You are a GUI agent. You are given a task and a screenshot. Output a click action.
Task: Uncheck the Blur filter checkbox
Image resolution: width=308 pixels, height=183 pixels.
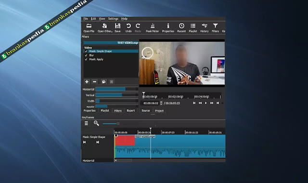(86, 55)
